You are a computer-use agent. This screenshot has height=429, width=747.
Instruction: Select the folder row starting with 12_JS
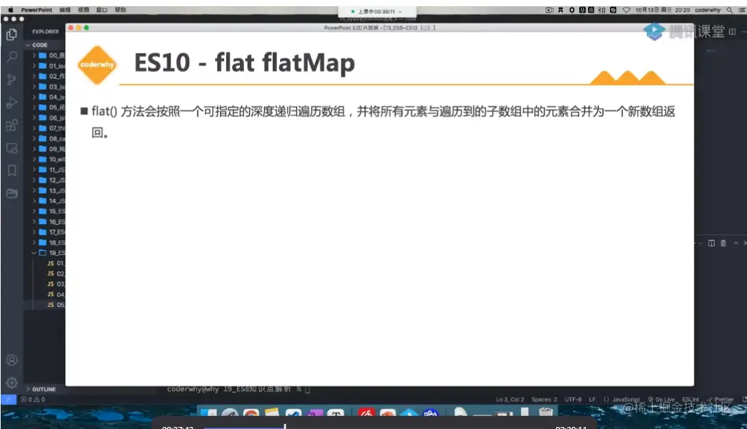tap(45, 180)
